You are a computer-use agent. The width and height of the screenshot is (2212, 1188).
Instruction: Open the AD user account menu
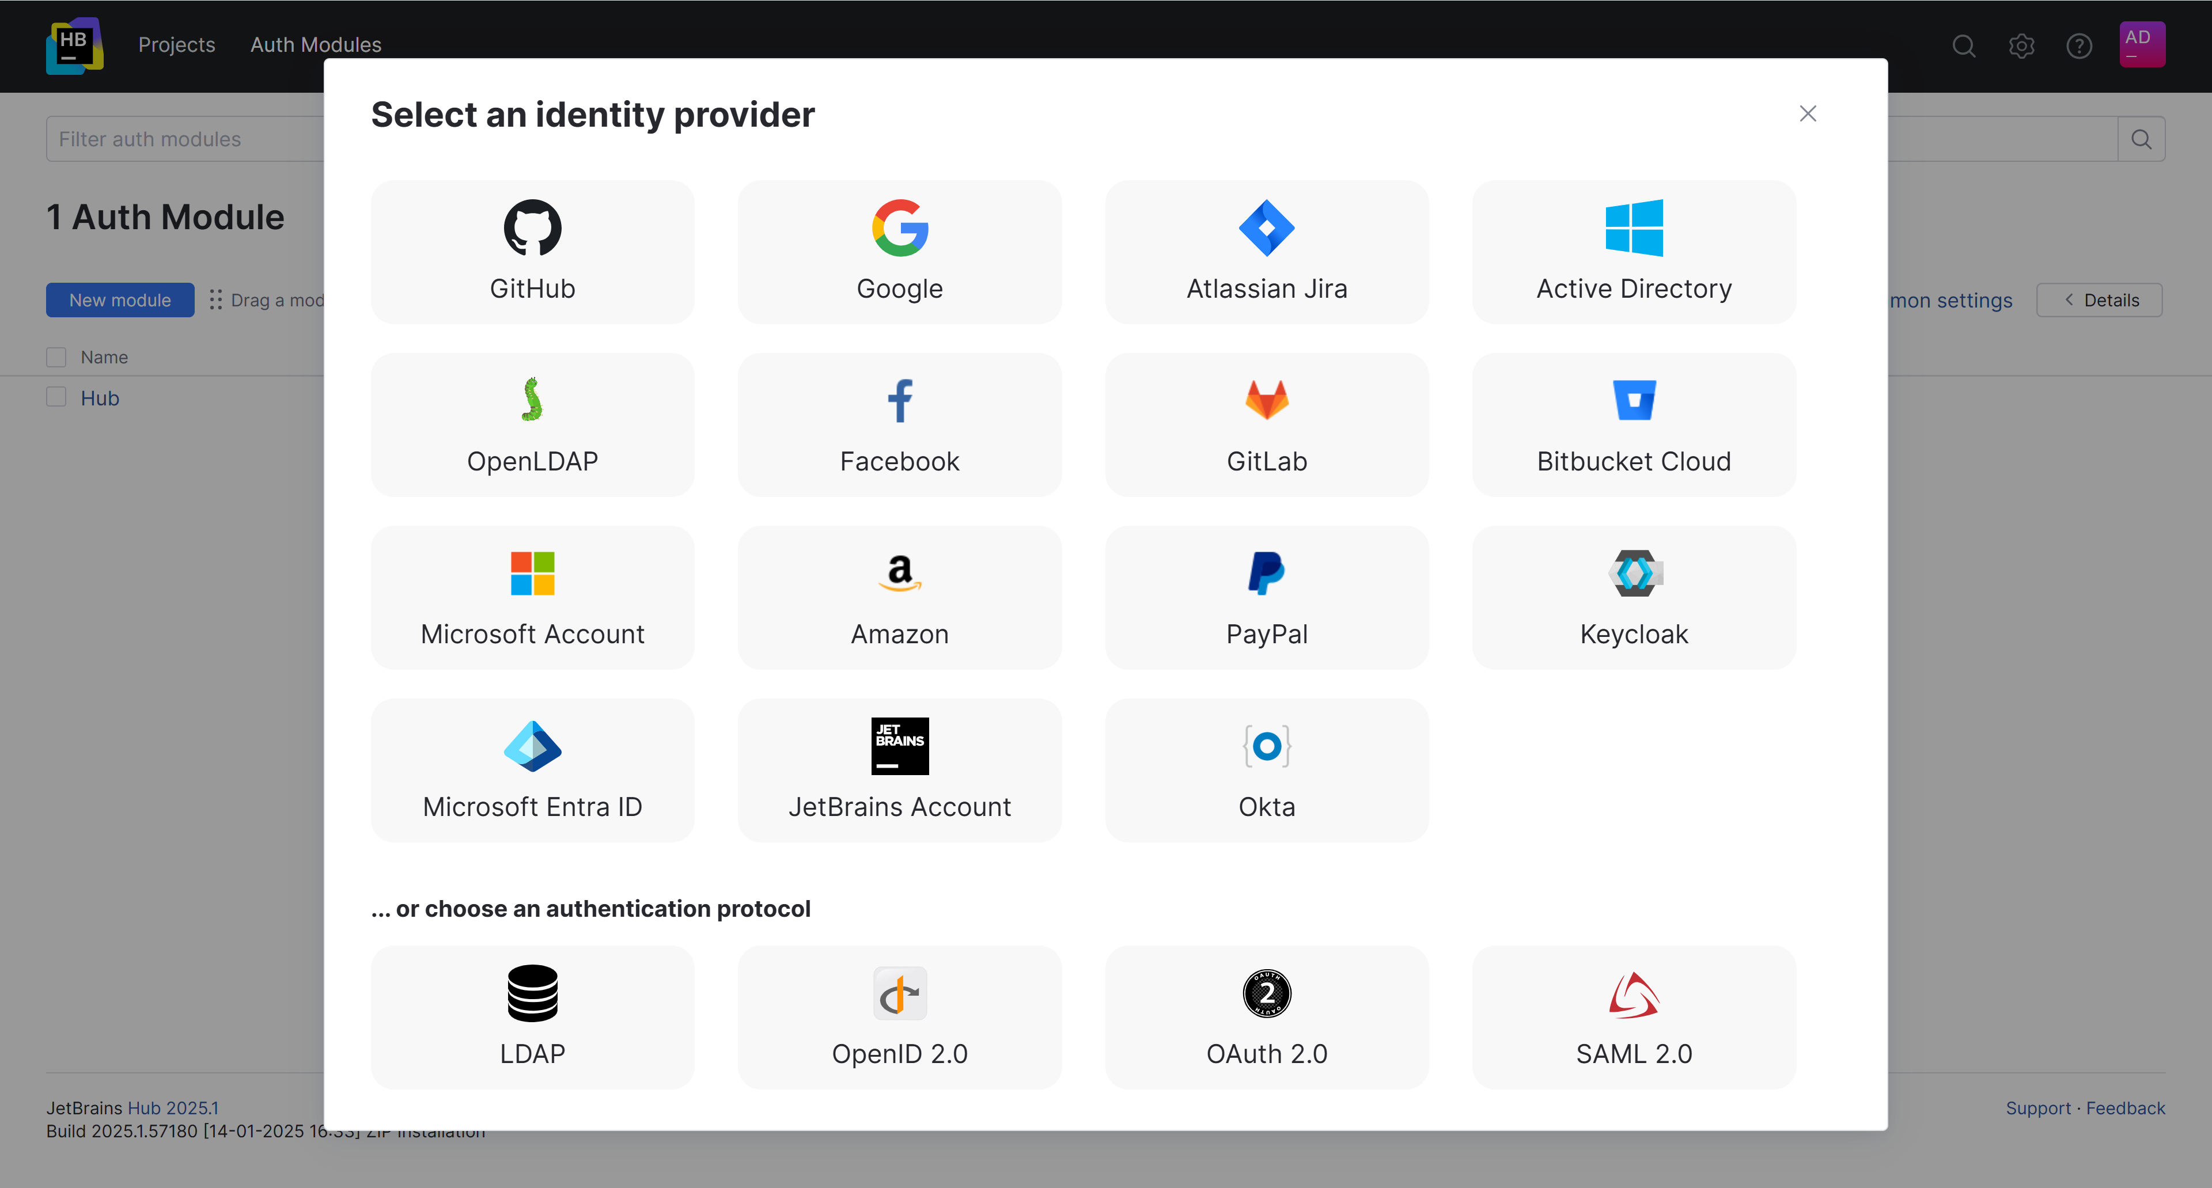pos(2142,44)
